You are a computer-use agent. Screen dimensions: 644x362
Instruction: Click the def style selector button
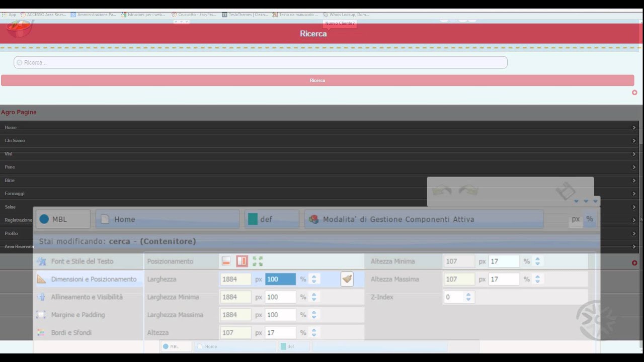pyautogui.click(x=272, y=219)
